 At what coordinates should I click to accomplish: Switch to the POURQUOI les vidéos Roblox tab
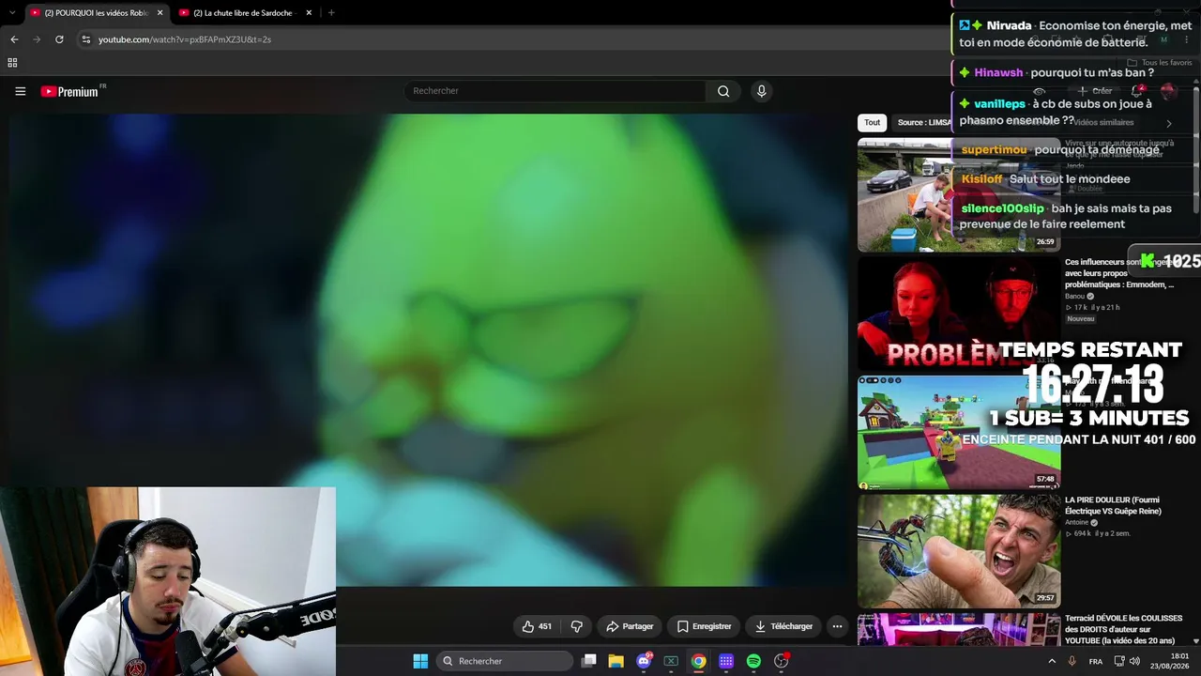[96, 13]
